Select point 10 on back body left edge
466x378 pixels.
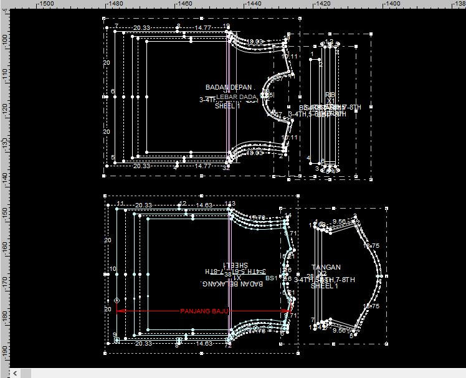coord(113,270)
